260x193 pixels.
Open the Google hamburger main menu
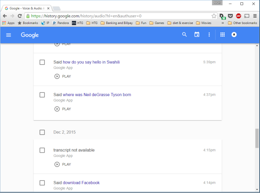coord(8,35)
